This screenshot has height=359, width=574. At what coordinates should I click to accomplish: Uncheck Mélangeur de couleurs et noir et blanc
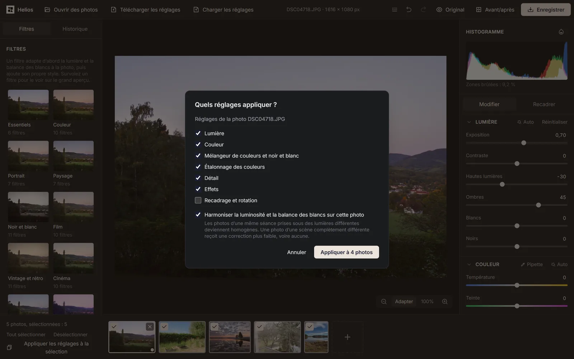198,155
